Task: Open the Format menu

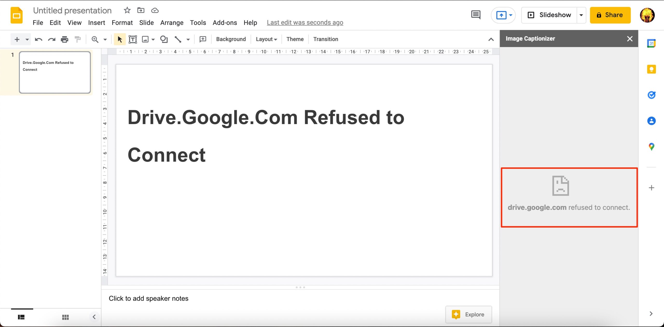Action: click(122, 23)
